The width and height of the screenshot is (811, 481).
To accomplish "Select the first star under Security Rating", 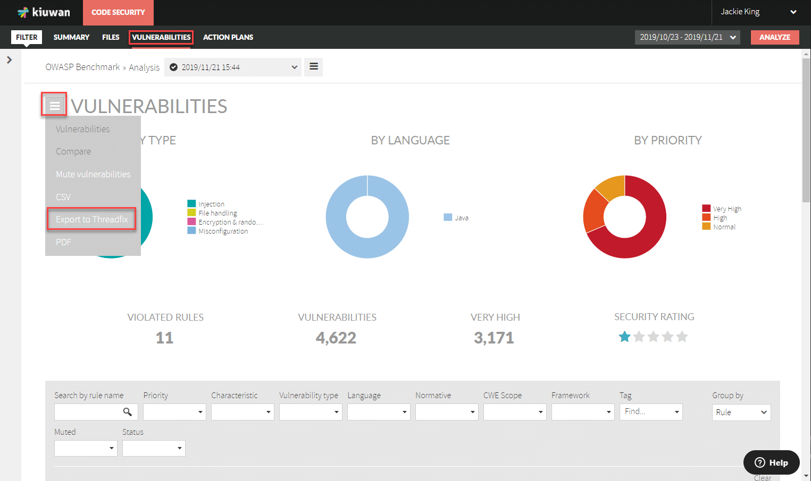I will (x=624, y=336).
